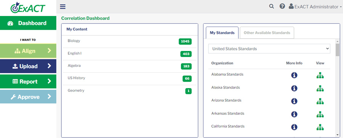This screenshot has width=343, height=138.
Task: Open the Report menu
Action: (x=28, y=81)
